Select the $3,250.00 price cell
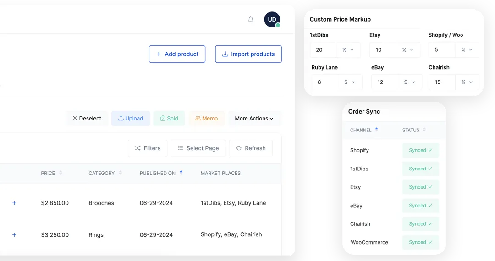 [x=55, y=235]
